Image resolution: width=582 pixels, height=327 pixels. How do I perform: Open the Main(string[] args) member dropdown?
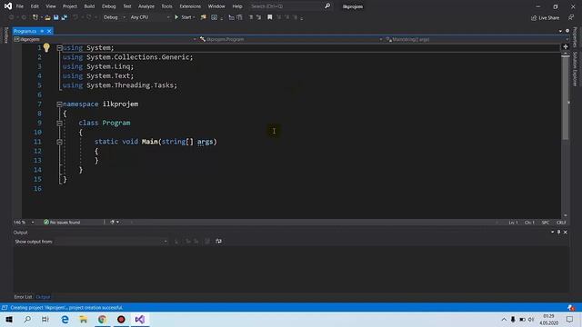[x=477, y=39]
